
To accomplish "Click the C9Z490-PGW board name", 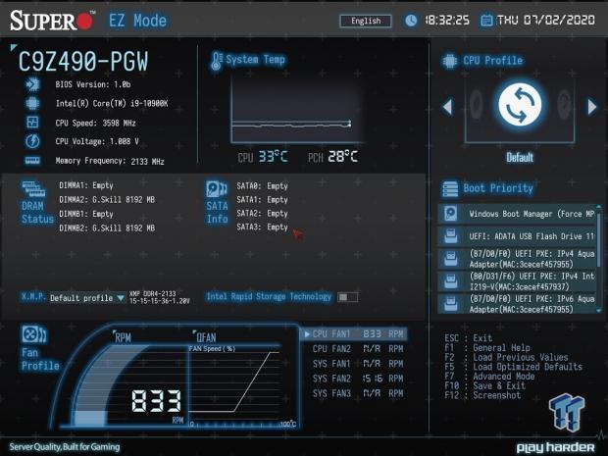I will coord(83,62).
